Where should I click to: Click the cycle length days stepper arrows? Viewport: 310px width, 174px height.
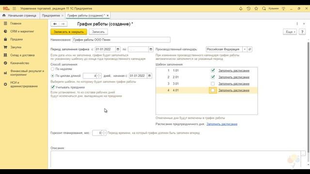tap(99, 76)
